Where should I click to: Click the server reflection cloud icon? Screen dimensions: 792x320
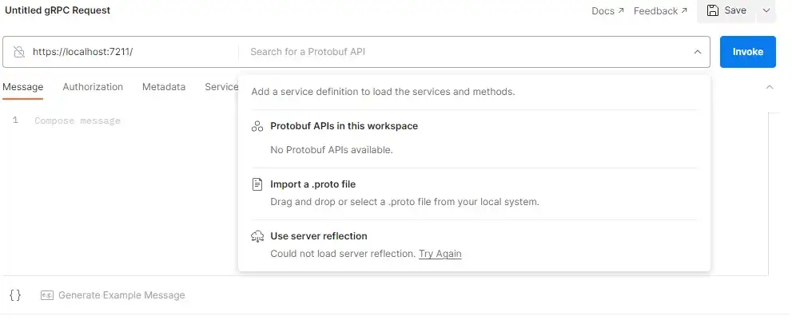click(257, 236)
